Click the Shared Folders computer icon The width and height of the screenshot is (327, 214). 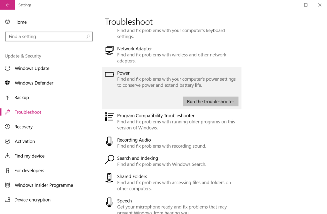109,178
